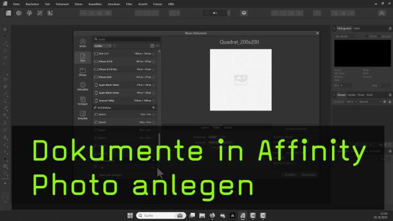Close the Neues Dokument dialog
Screen dimensions: 393x221
tap(318, 33)
